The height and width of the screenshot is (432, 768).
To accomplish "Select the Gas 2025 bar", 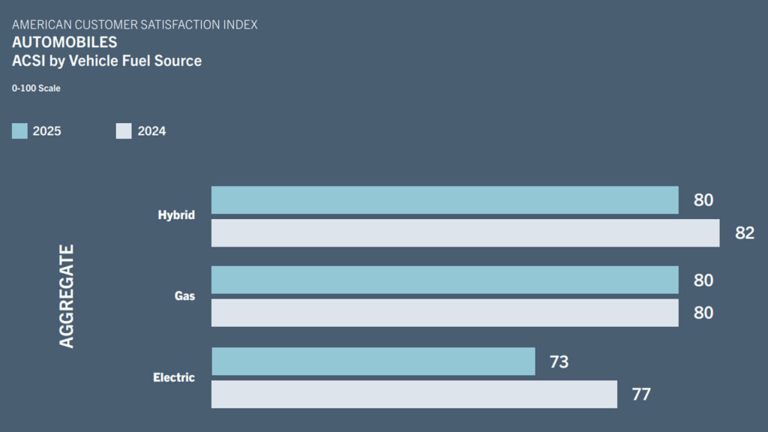I will 445,280.
